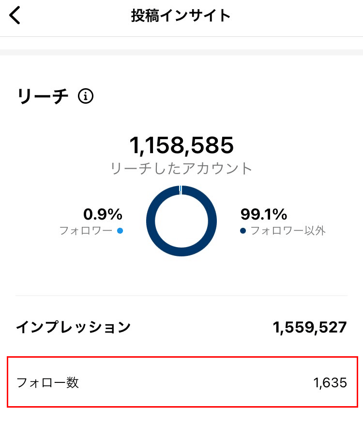Select the 1,635 follows value

(x=330, y=383)
